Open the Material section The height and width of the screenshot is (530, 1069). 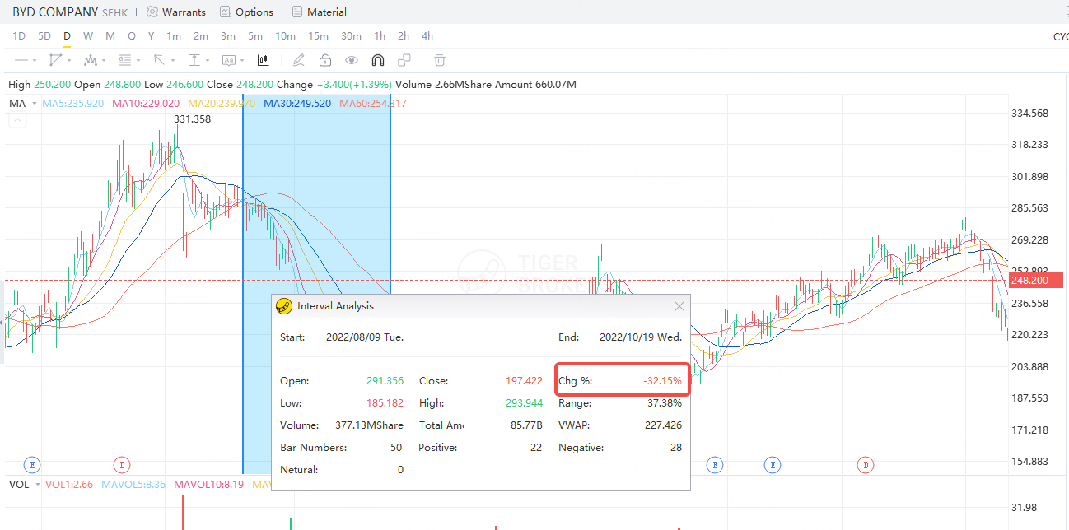[319, 12]
